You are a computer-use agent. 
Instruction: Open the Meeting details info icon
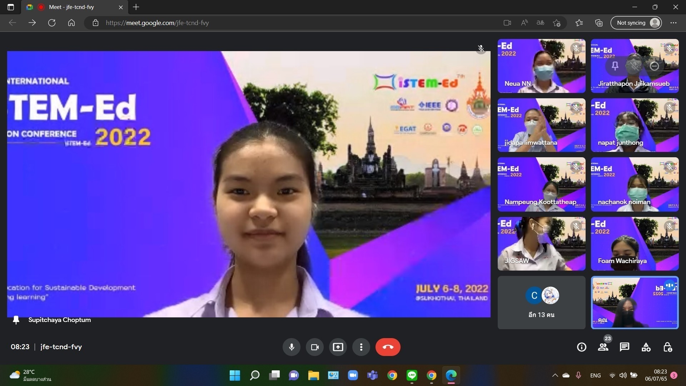(x=582, y=347)
